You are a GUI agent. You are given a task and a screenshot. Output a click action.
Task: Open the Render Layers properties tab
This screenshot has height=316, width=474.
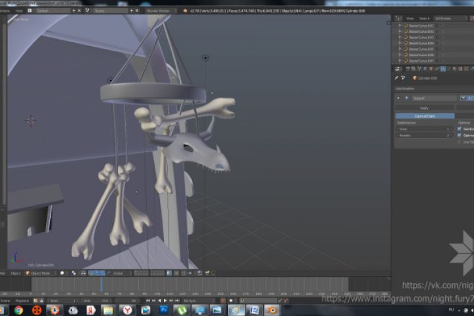pyautogui.click(x=413, y=69)
